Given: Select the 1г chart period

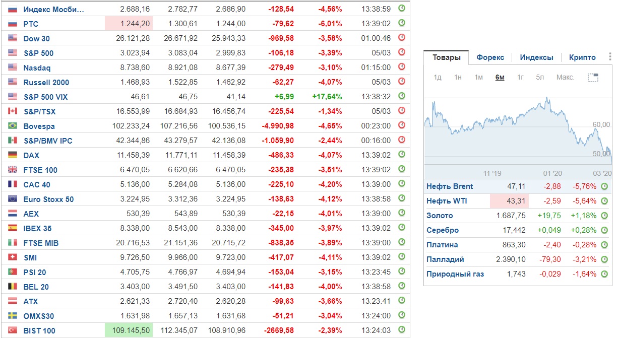Looking at the screenshot, I should pyautogui.click(x=520, y=77).
